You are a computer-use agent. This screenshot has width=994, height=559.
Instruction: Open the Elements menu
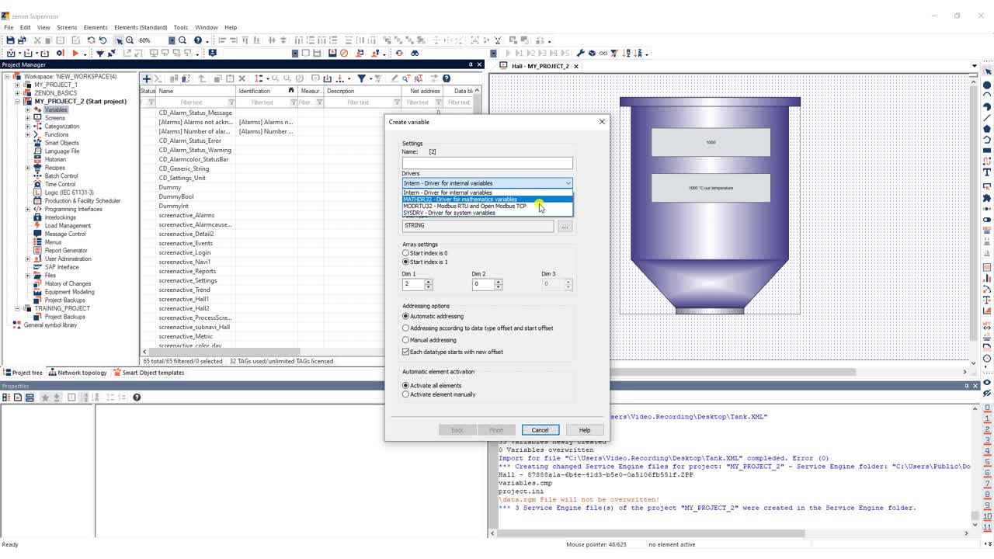coord(96,27)
